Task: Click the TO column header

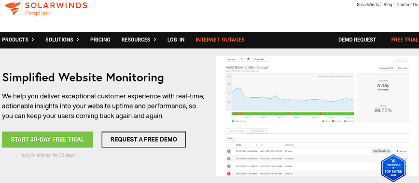Action: 262,145
